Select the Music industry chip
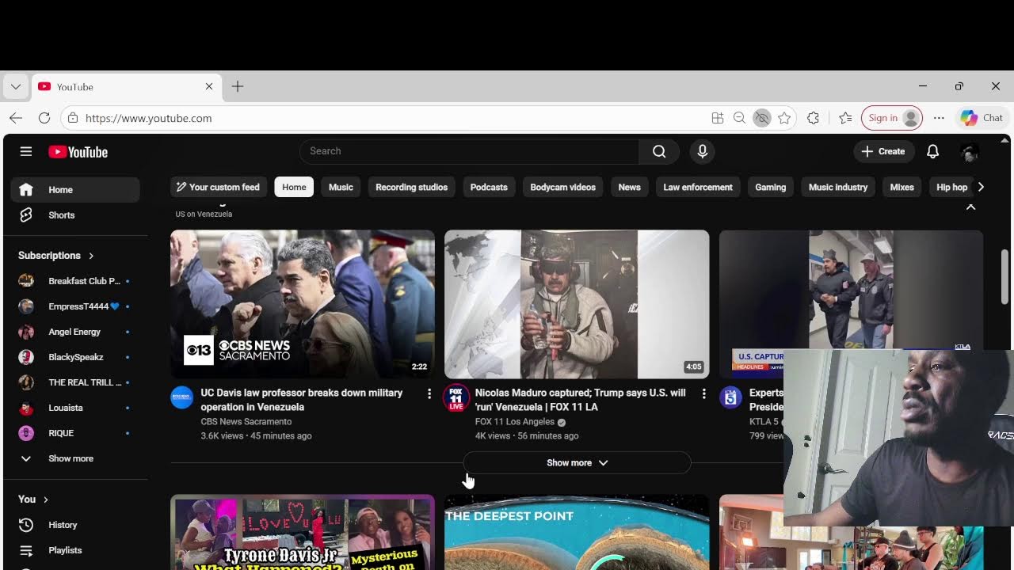This screenshot has width=1014, height=570. (838, 188)
